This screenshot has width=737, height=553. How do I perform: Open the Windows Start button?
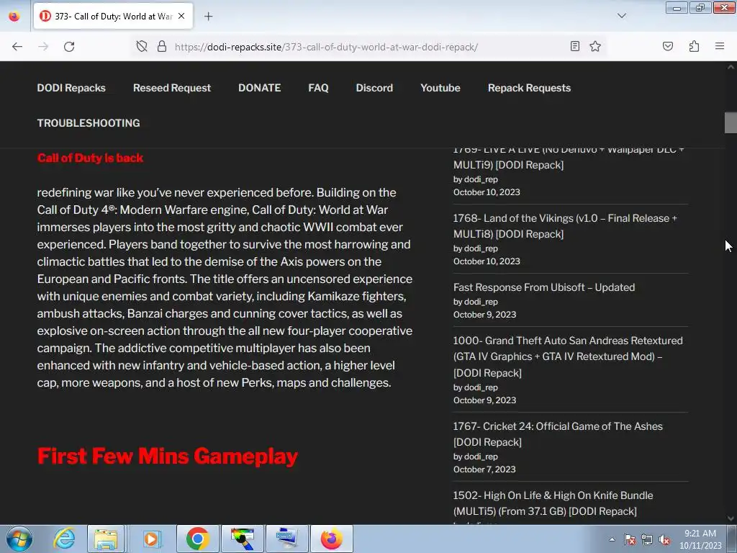pos(19,539)
